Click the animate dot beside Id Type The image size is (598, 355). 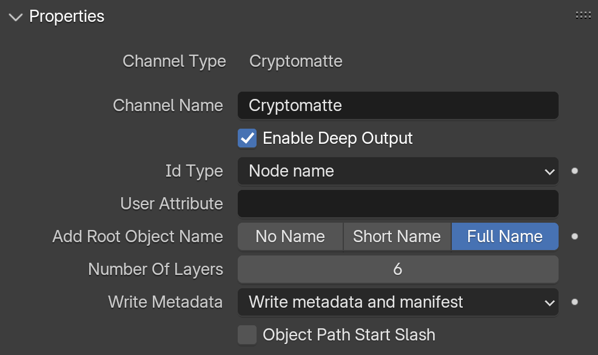(x=575, y=171)
